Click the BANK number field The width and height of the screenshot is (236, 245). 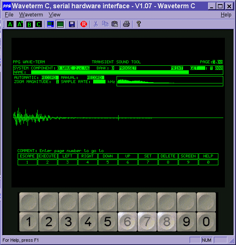tap(113, 68)
